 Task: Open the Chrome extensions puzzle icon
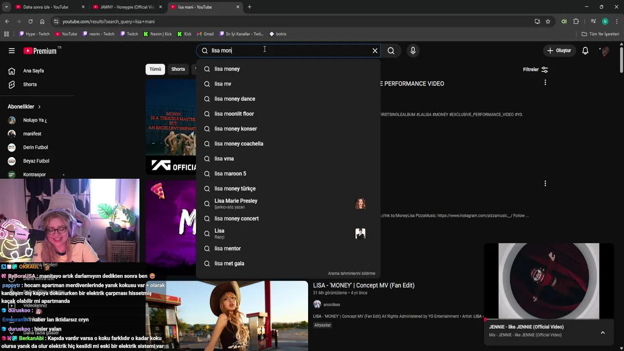click(576, 21)
